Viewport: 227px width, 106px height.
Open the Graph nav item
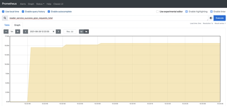click(31, 4)
